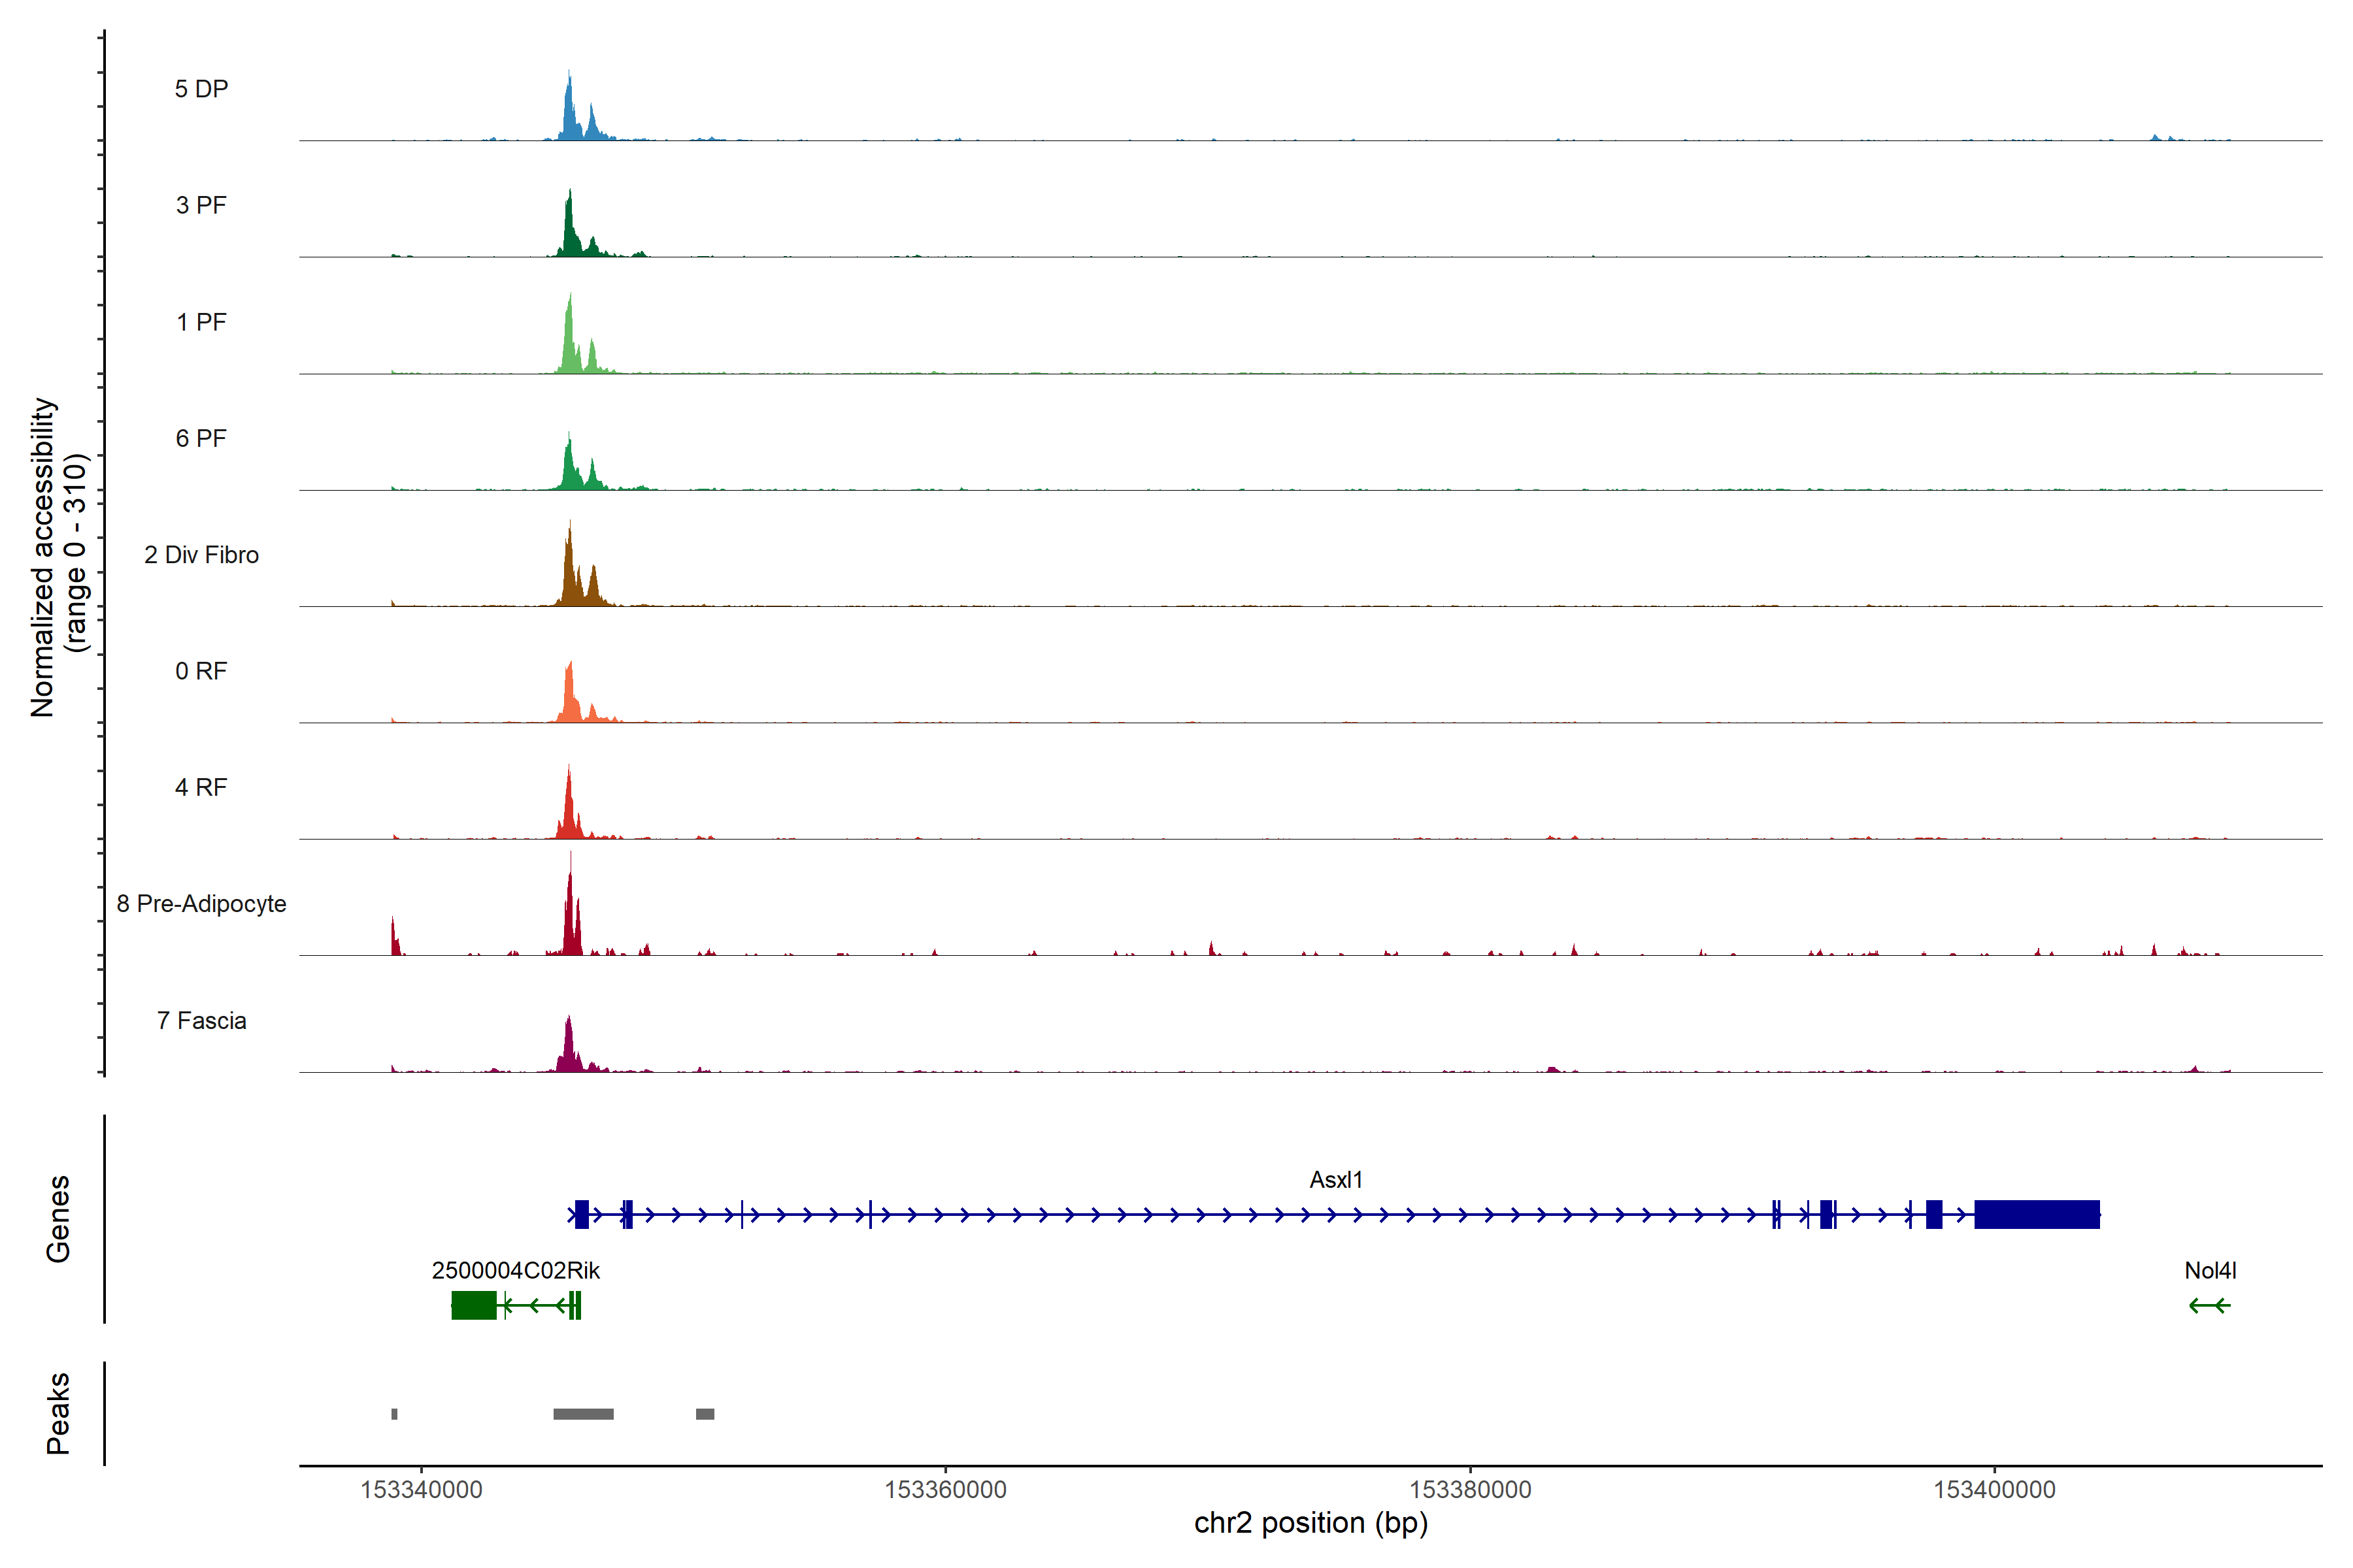
Task: Click the 2500004C02Rik gene label
Action: tap(515, 1271)
